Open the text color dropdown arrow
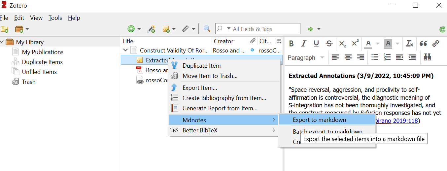447x171 pixels. (x=377, y=44)
